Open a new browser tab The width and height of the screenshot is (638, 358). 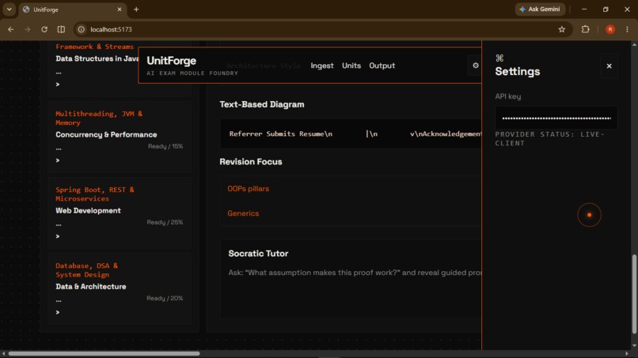(136, 9)
